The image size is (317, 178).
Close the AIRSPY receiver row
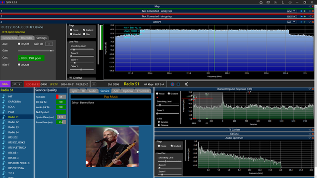tap(313, 22)
